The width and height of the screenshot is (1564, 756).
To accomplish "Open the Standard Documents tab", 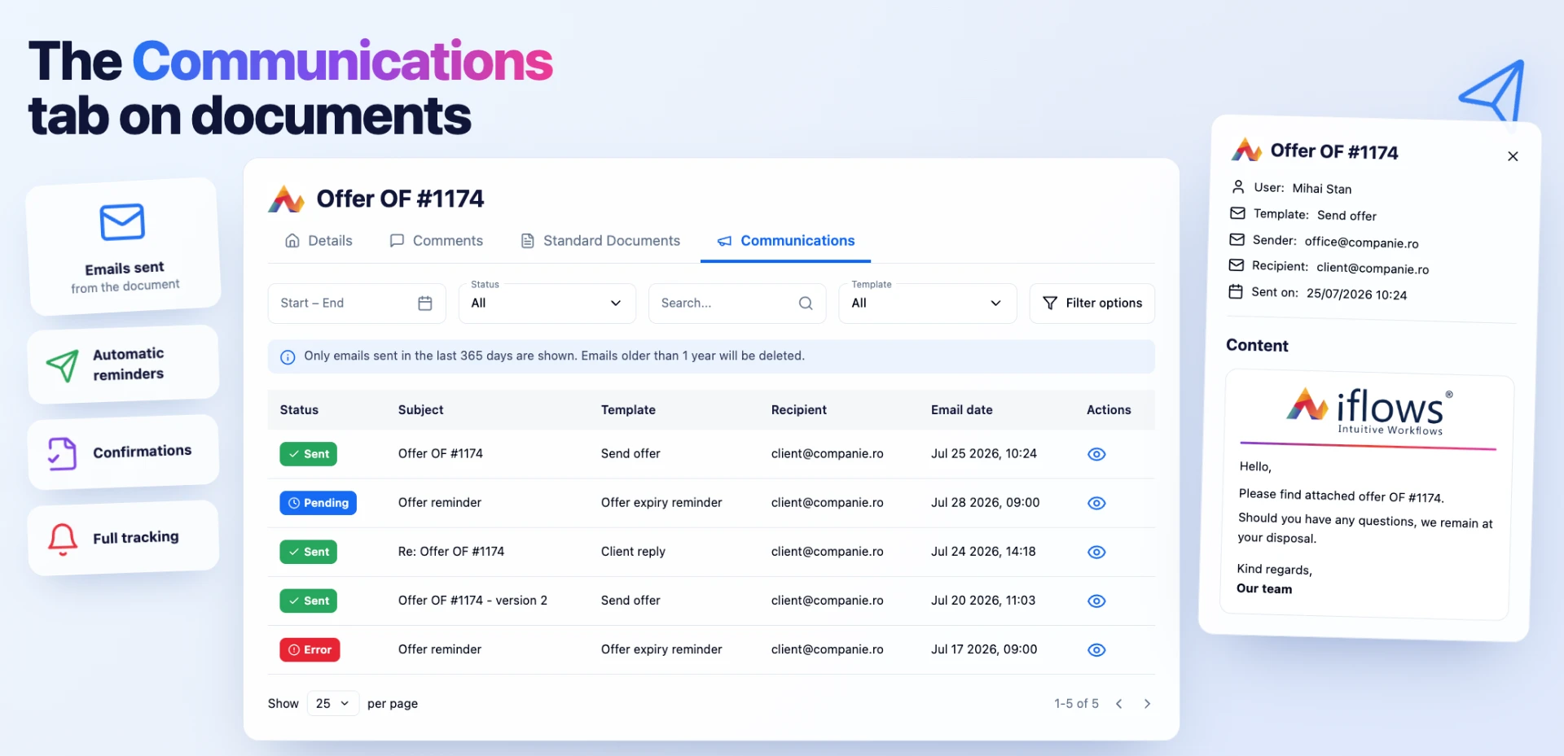I will pyautogui.click(x=600, y=241).
